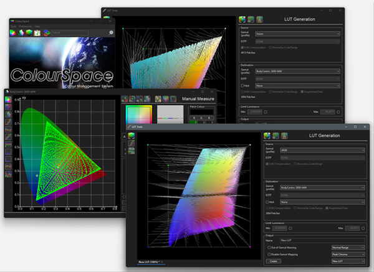The width and height of the screenshot is (374, 272).
Task: Click the tilted gamut plane icon in ColourSpace toolbar
Action: (x=21, y=33)
